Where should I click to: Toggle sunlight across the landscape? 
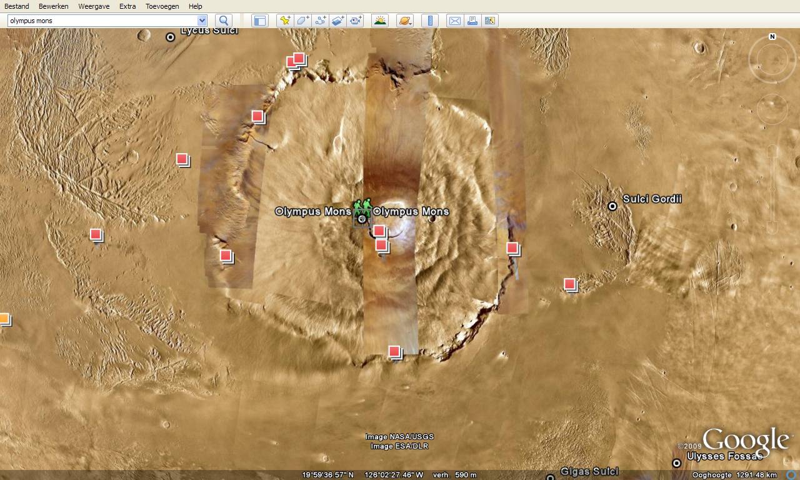pos(379,21)
